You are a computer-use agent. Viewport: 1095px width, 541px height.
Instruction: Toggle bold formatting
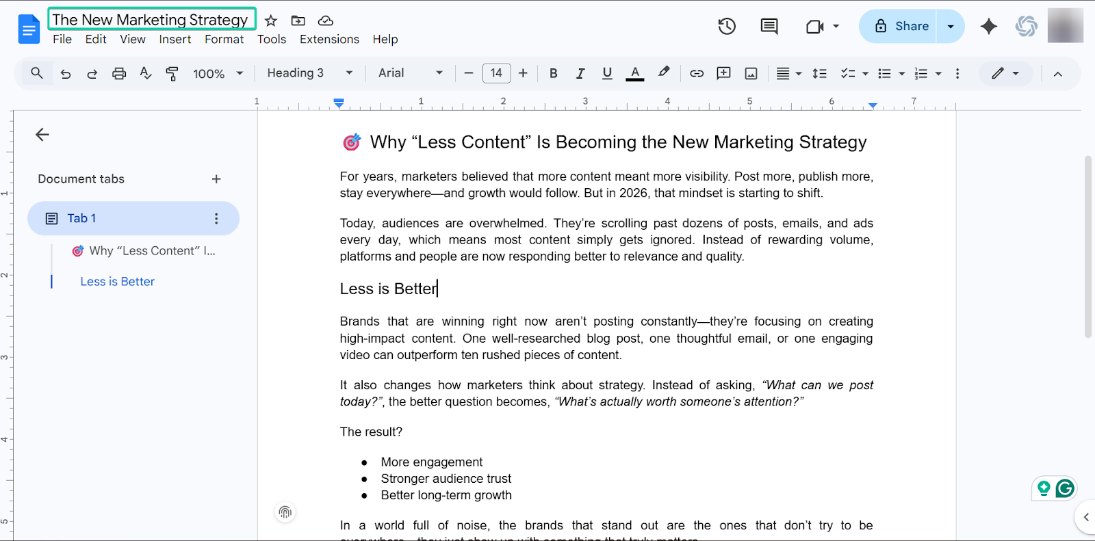pyautogui.click(x=554, y=73)
